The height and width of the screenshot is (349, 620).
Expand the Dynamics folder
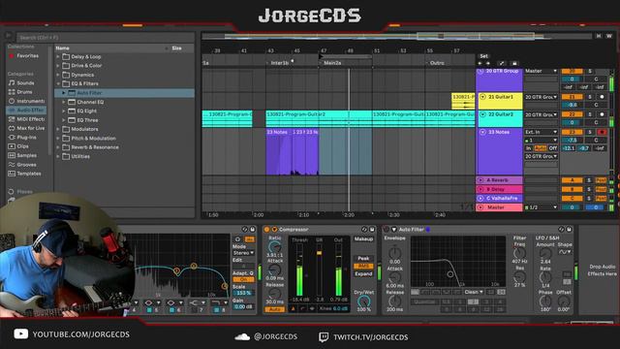[58, 75]
